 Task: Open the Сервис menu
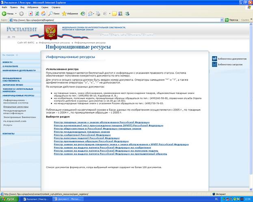pyautogui.click(x=45, y=7)
